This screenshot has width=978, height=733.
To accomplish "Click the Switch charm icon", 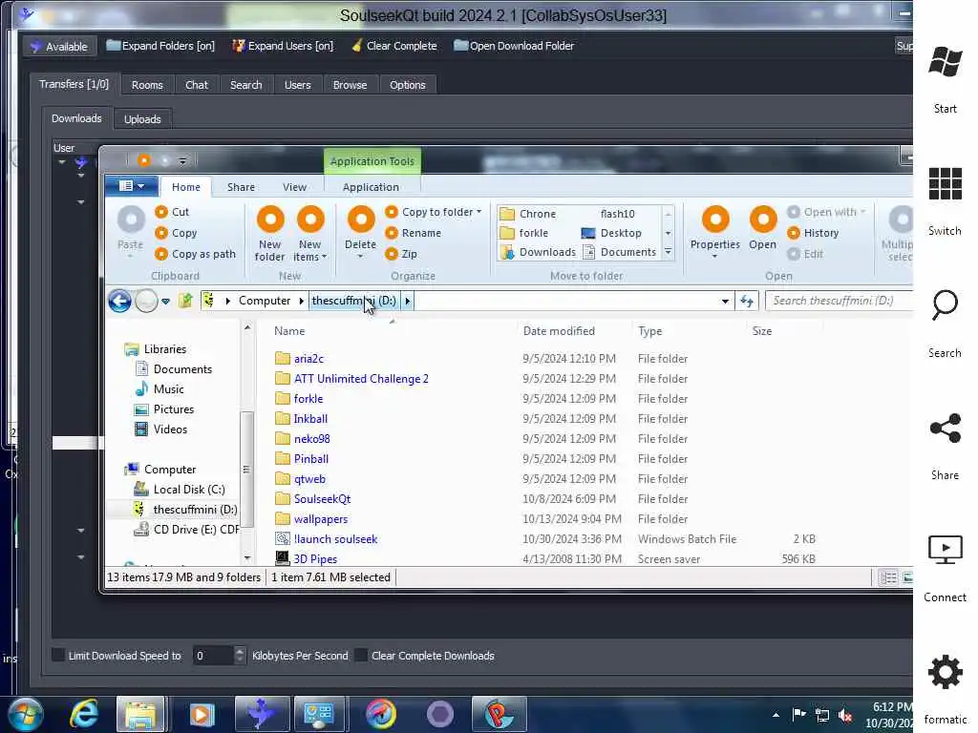I will (x=945, y=184).
